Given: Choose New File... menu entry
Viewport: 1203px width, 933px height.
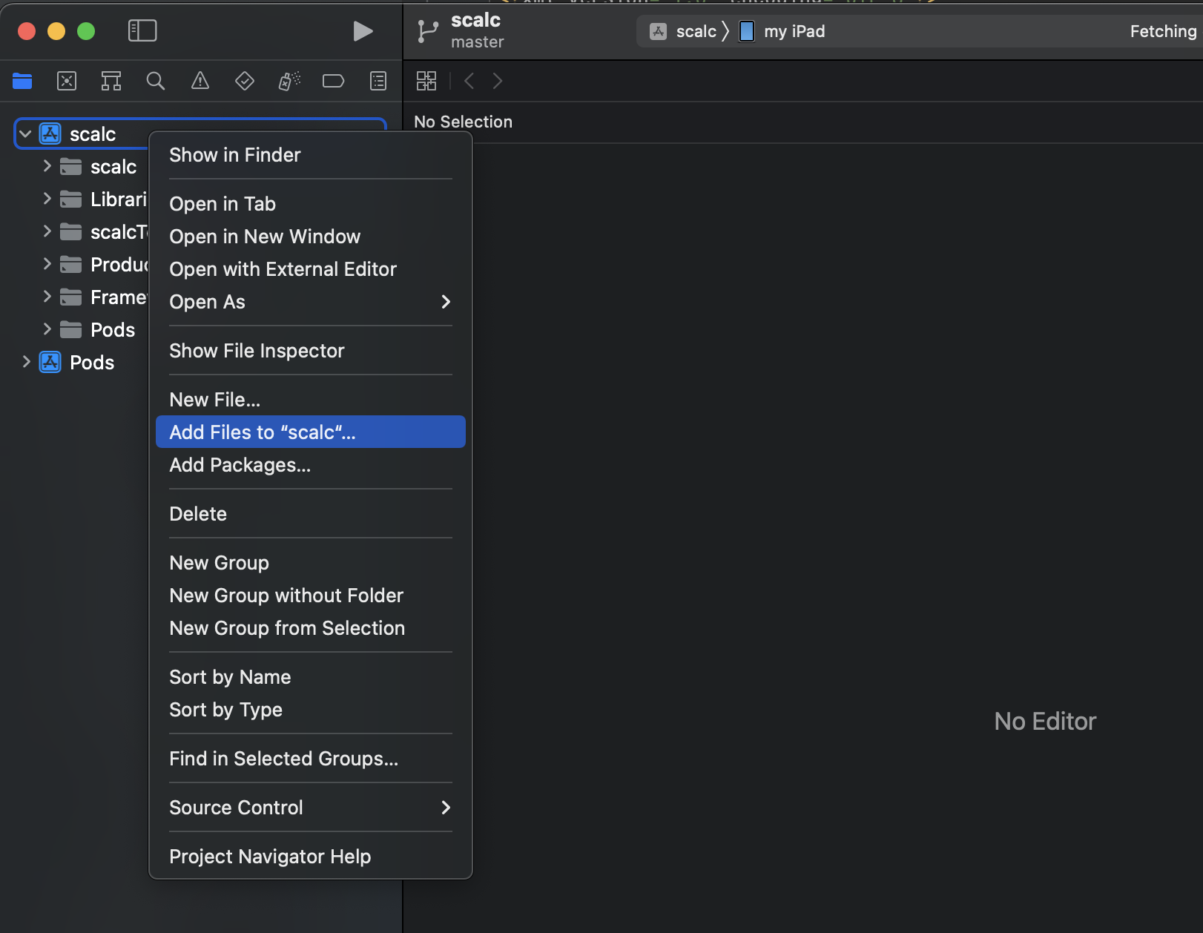Looking at the screenshot, I should coord(310,400).
